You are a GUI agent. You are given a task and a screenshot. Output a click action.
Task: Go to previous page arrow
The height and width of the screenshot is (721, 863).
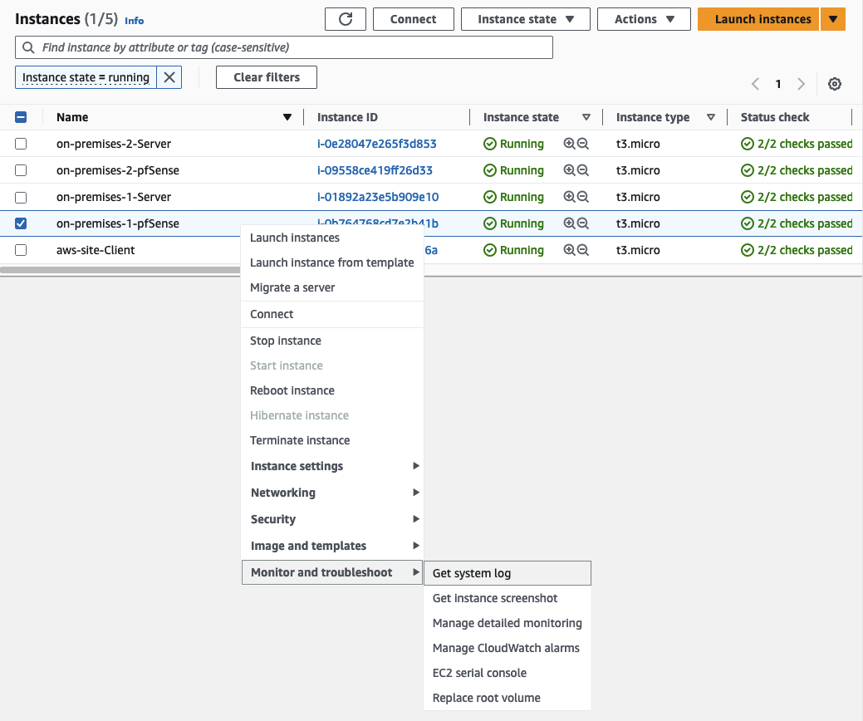(755, 84)
